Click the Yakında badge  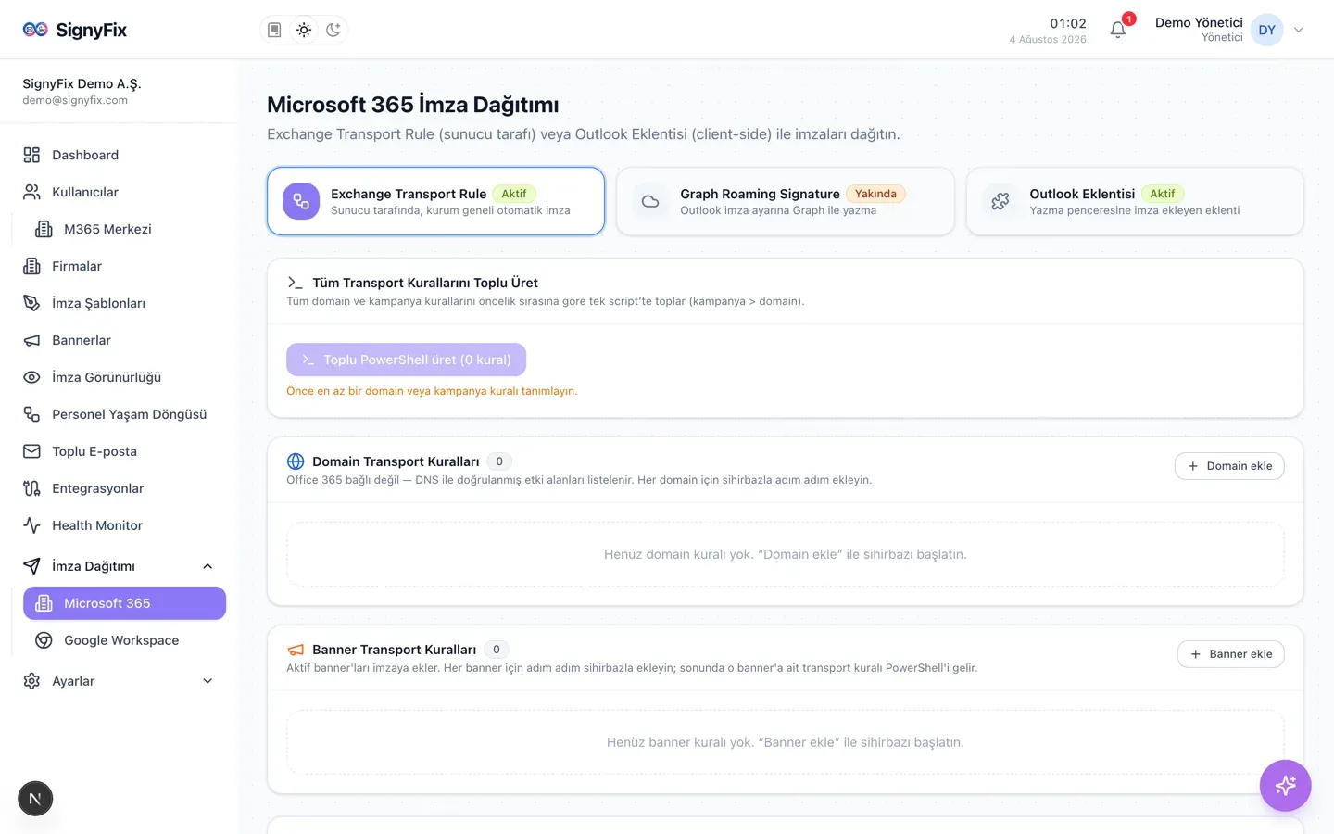coord(875,194)
